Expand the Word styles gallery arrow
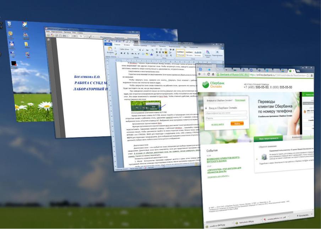Viewport: 321px width, 229px height. tap(203, 56)
